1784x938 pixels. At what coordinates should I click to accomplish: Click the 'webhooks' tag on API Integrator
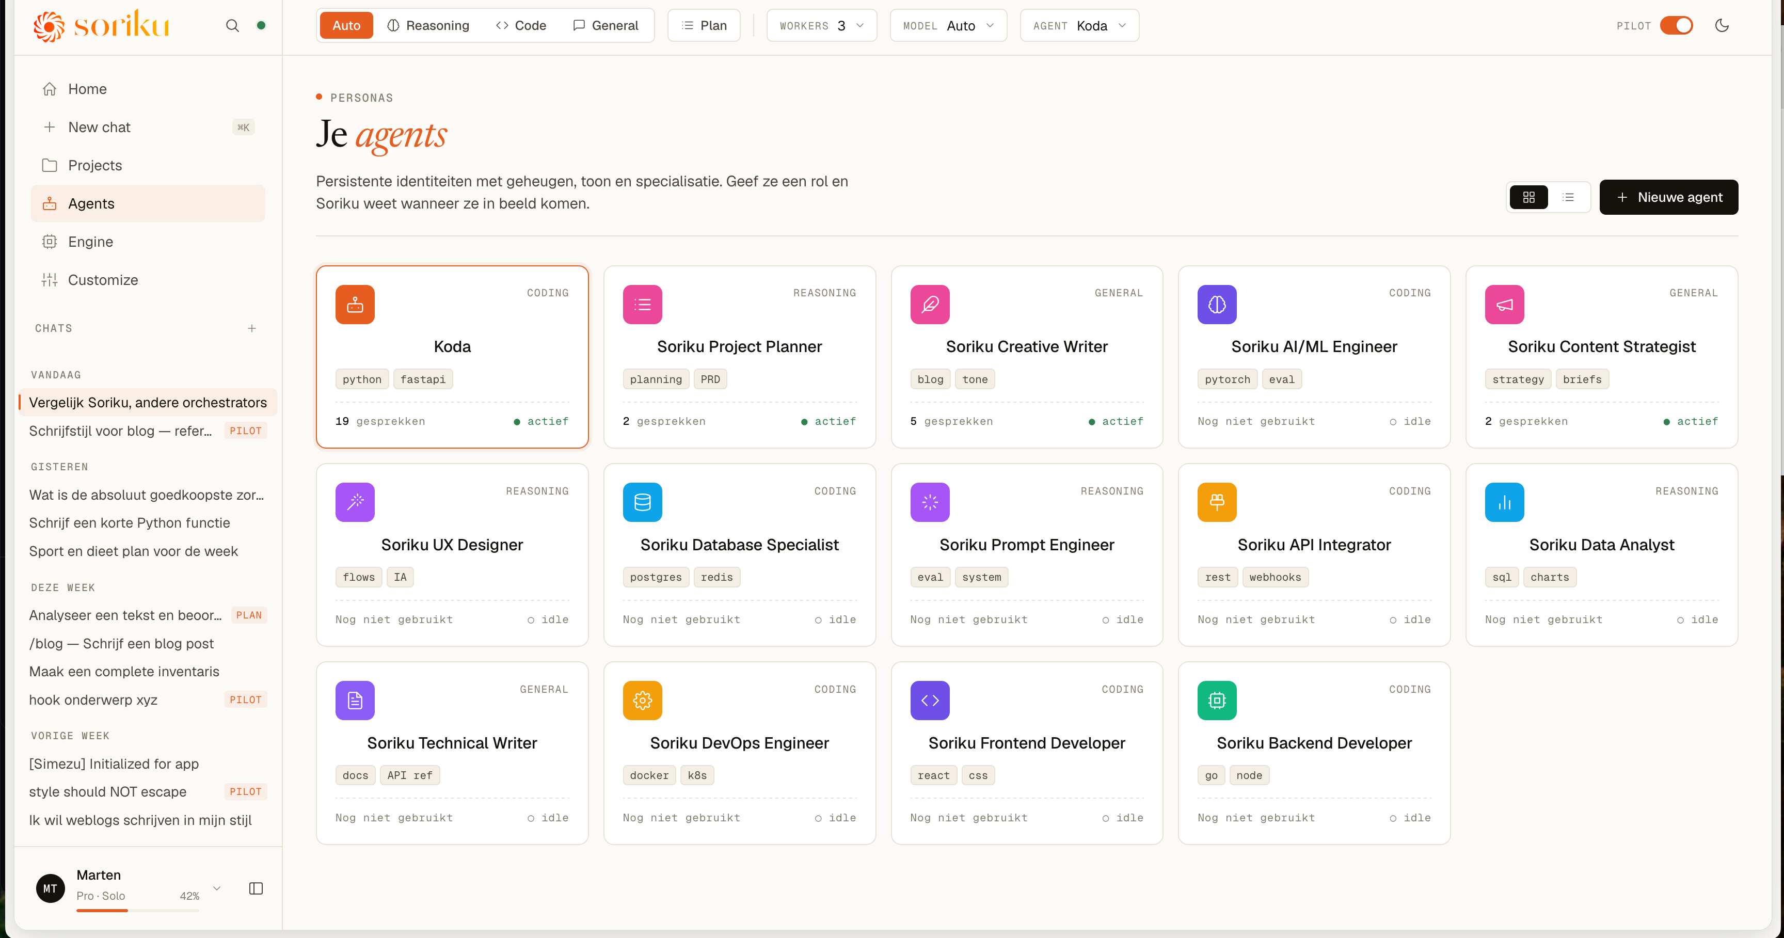click(1275, 577)
